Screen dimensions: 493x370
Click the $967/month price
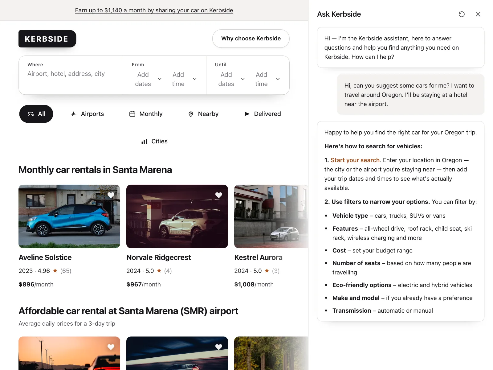pos(144,284)
